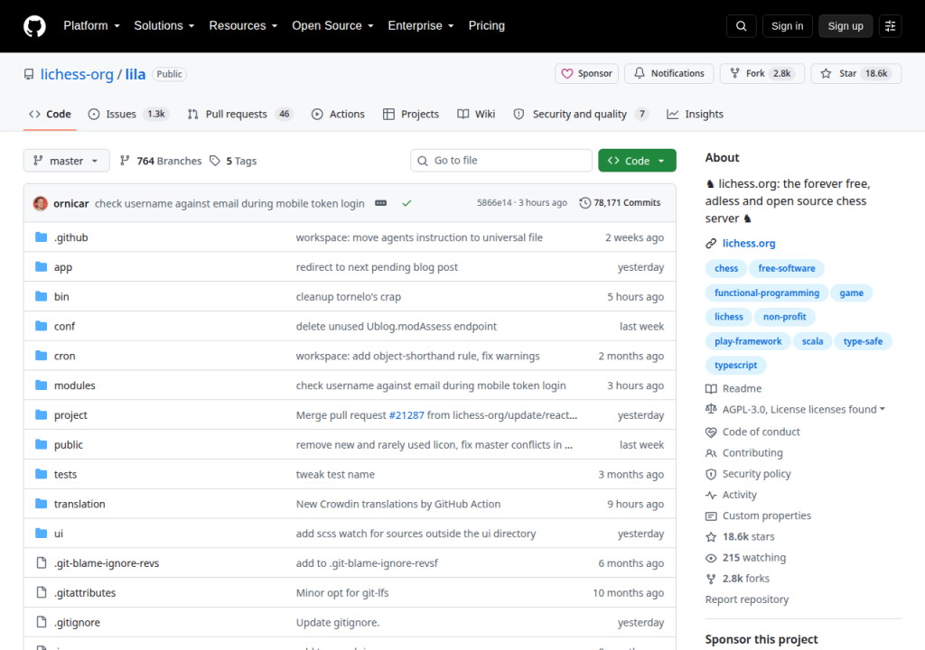925x650 pixels.
Task: Click the history clock icon beside Commits
Action: coord(584,203)
